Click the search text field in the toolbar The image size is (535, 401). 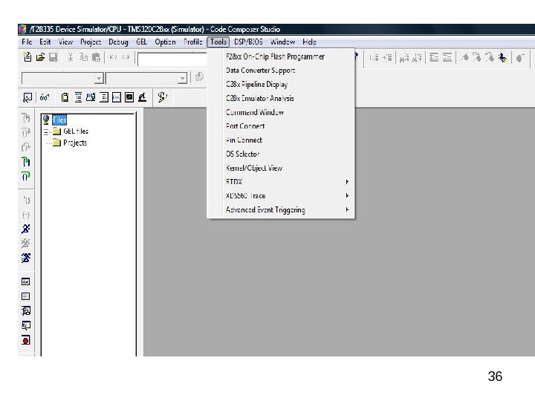click(x=172, y=59)
